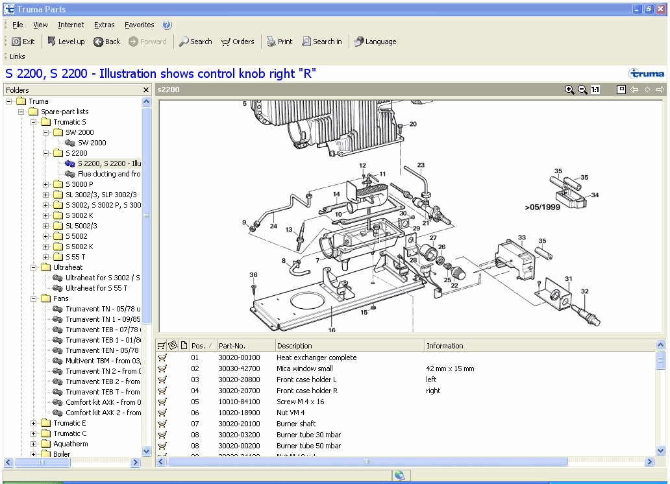Select the Zoom Out magnifier icon
Image resolution: width=670 pixels, height=484 pixels.
tap(582, 90)
